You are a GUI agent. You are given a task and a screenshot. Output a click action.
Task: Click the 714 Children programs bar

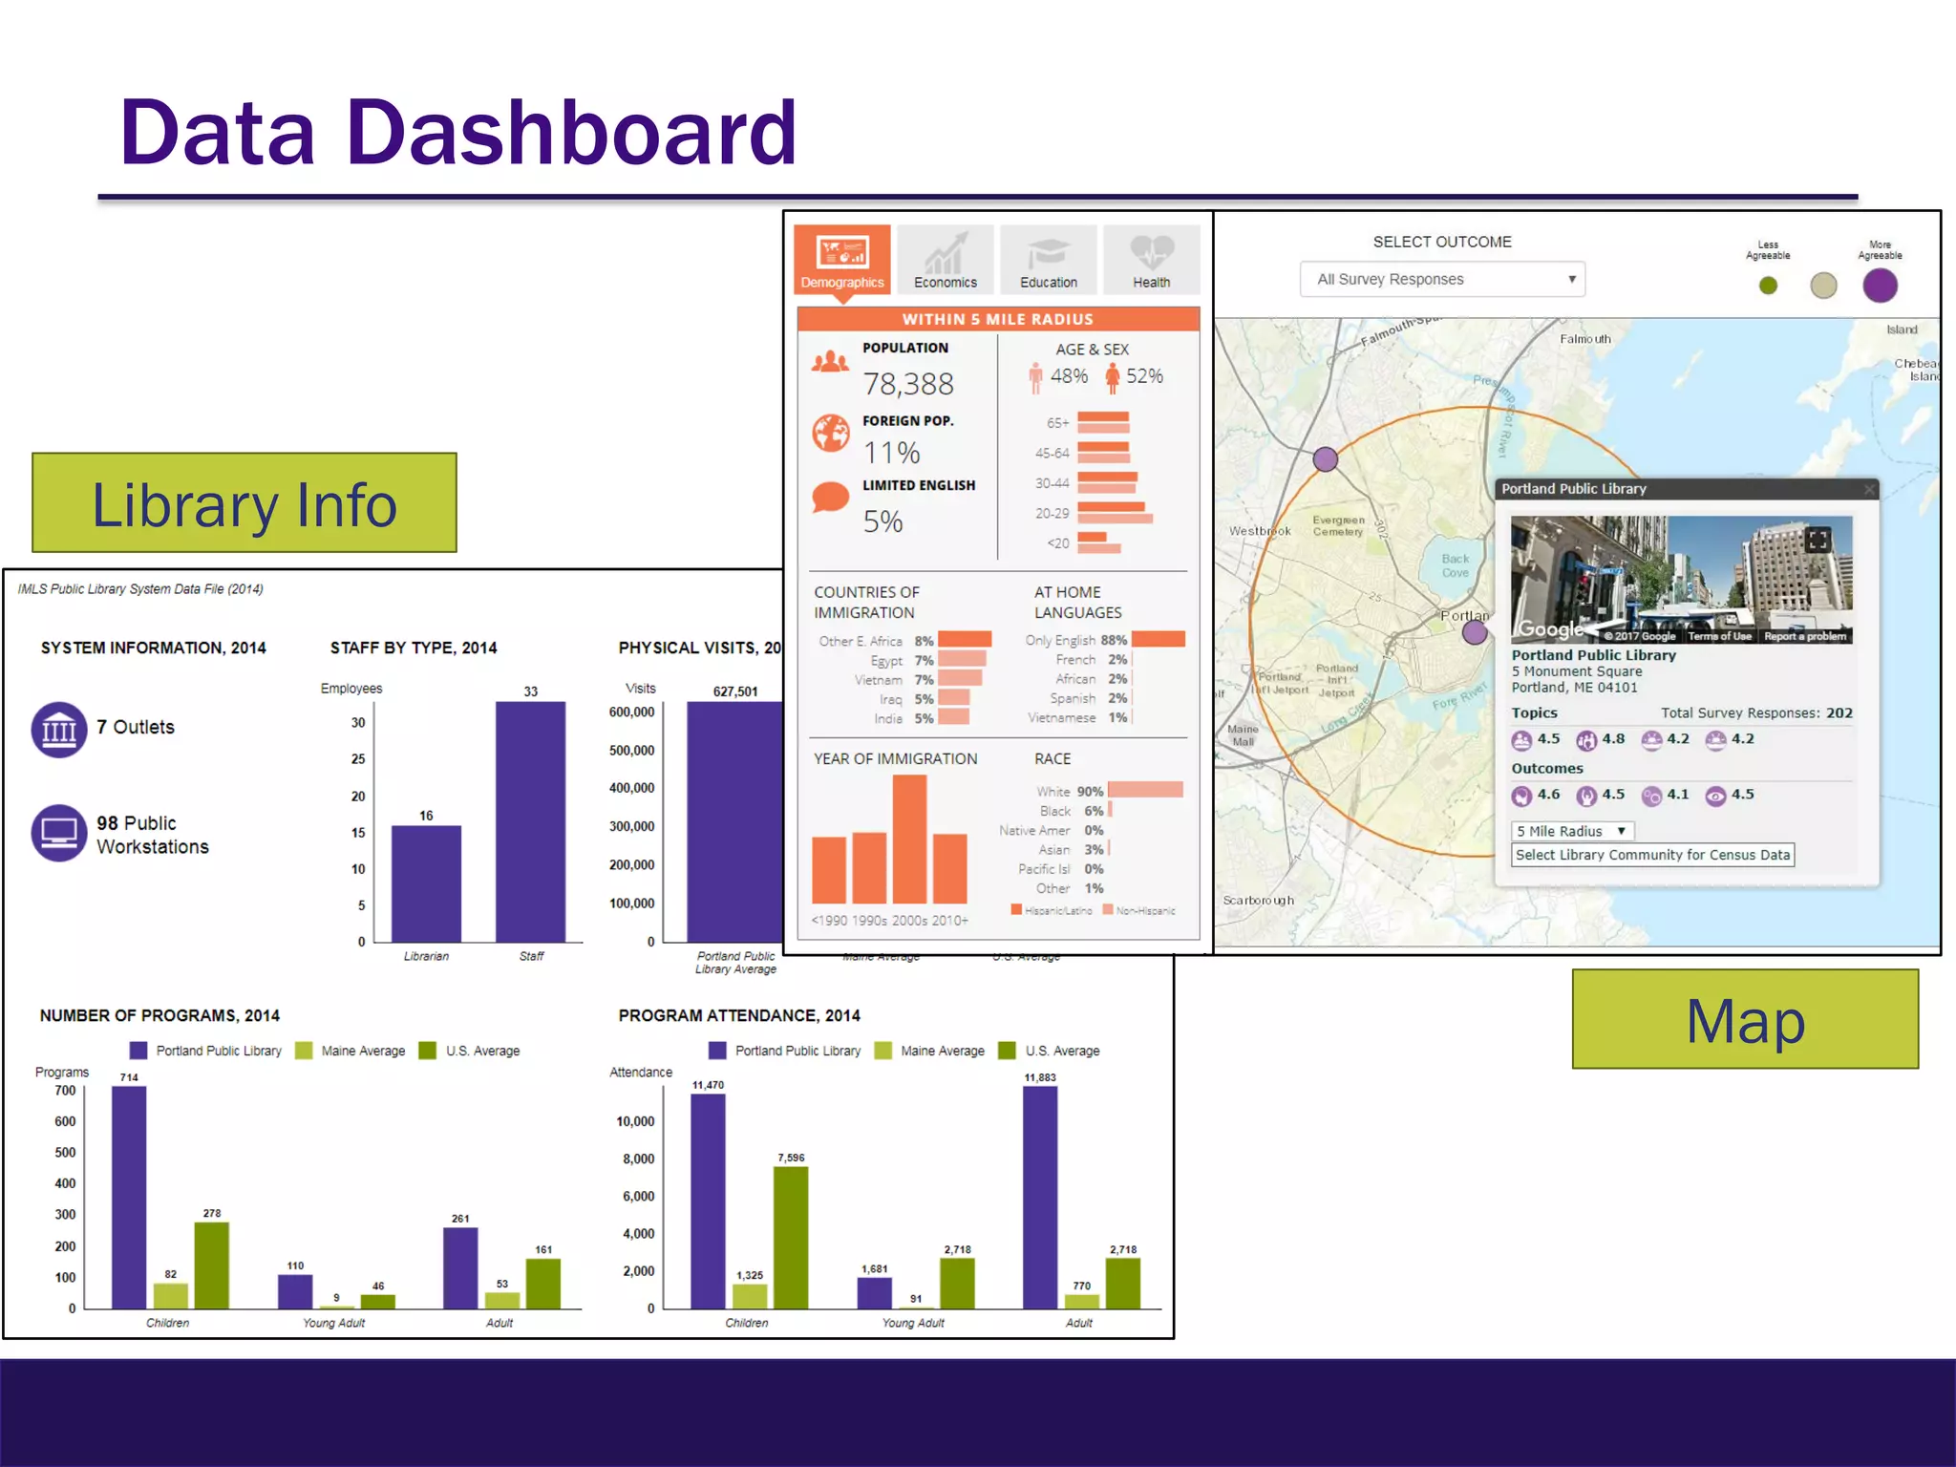point(129,1198)
